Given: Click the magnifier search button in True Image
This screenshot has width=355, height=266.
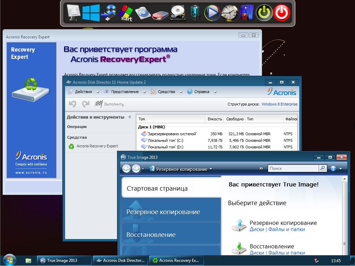Looking at the screenshot, I should coord(323,168).
